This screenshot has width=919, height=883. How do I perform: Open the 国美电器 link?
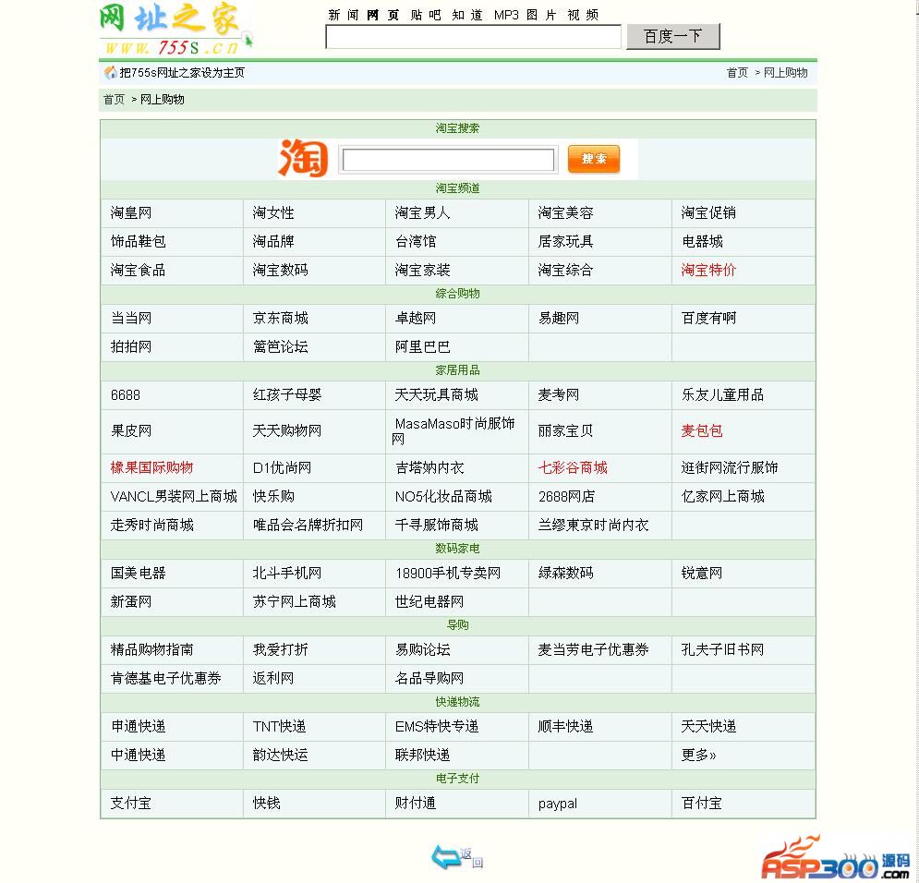(x=138, y=573)
